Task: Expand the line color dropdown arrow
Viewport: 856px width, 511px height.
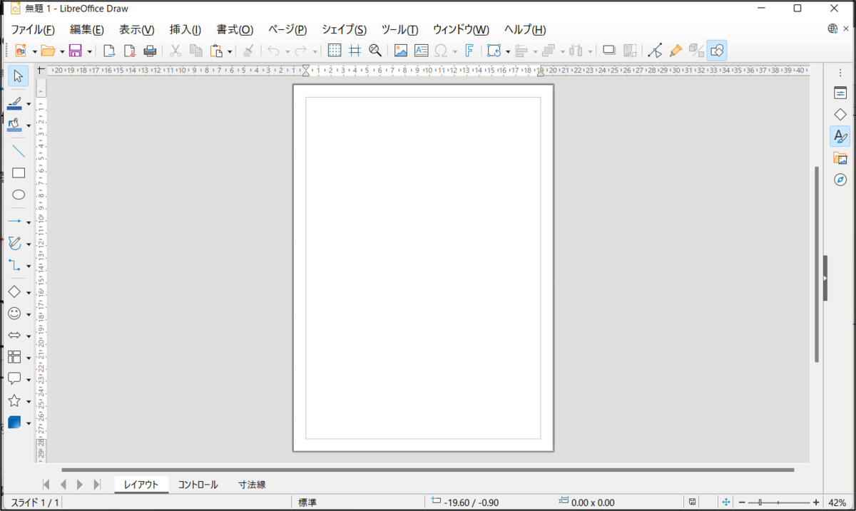Action: point(29,104)
